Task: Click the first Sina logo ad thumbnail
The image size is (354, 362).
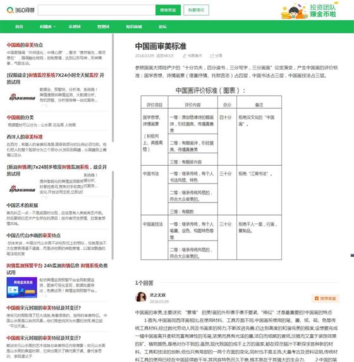Action: point(22,97)
